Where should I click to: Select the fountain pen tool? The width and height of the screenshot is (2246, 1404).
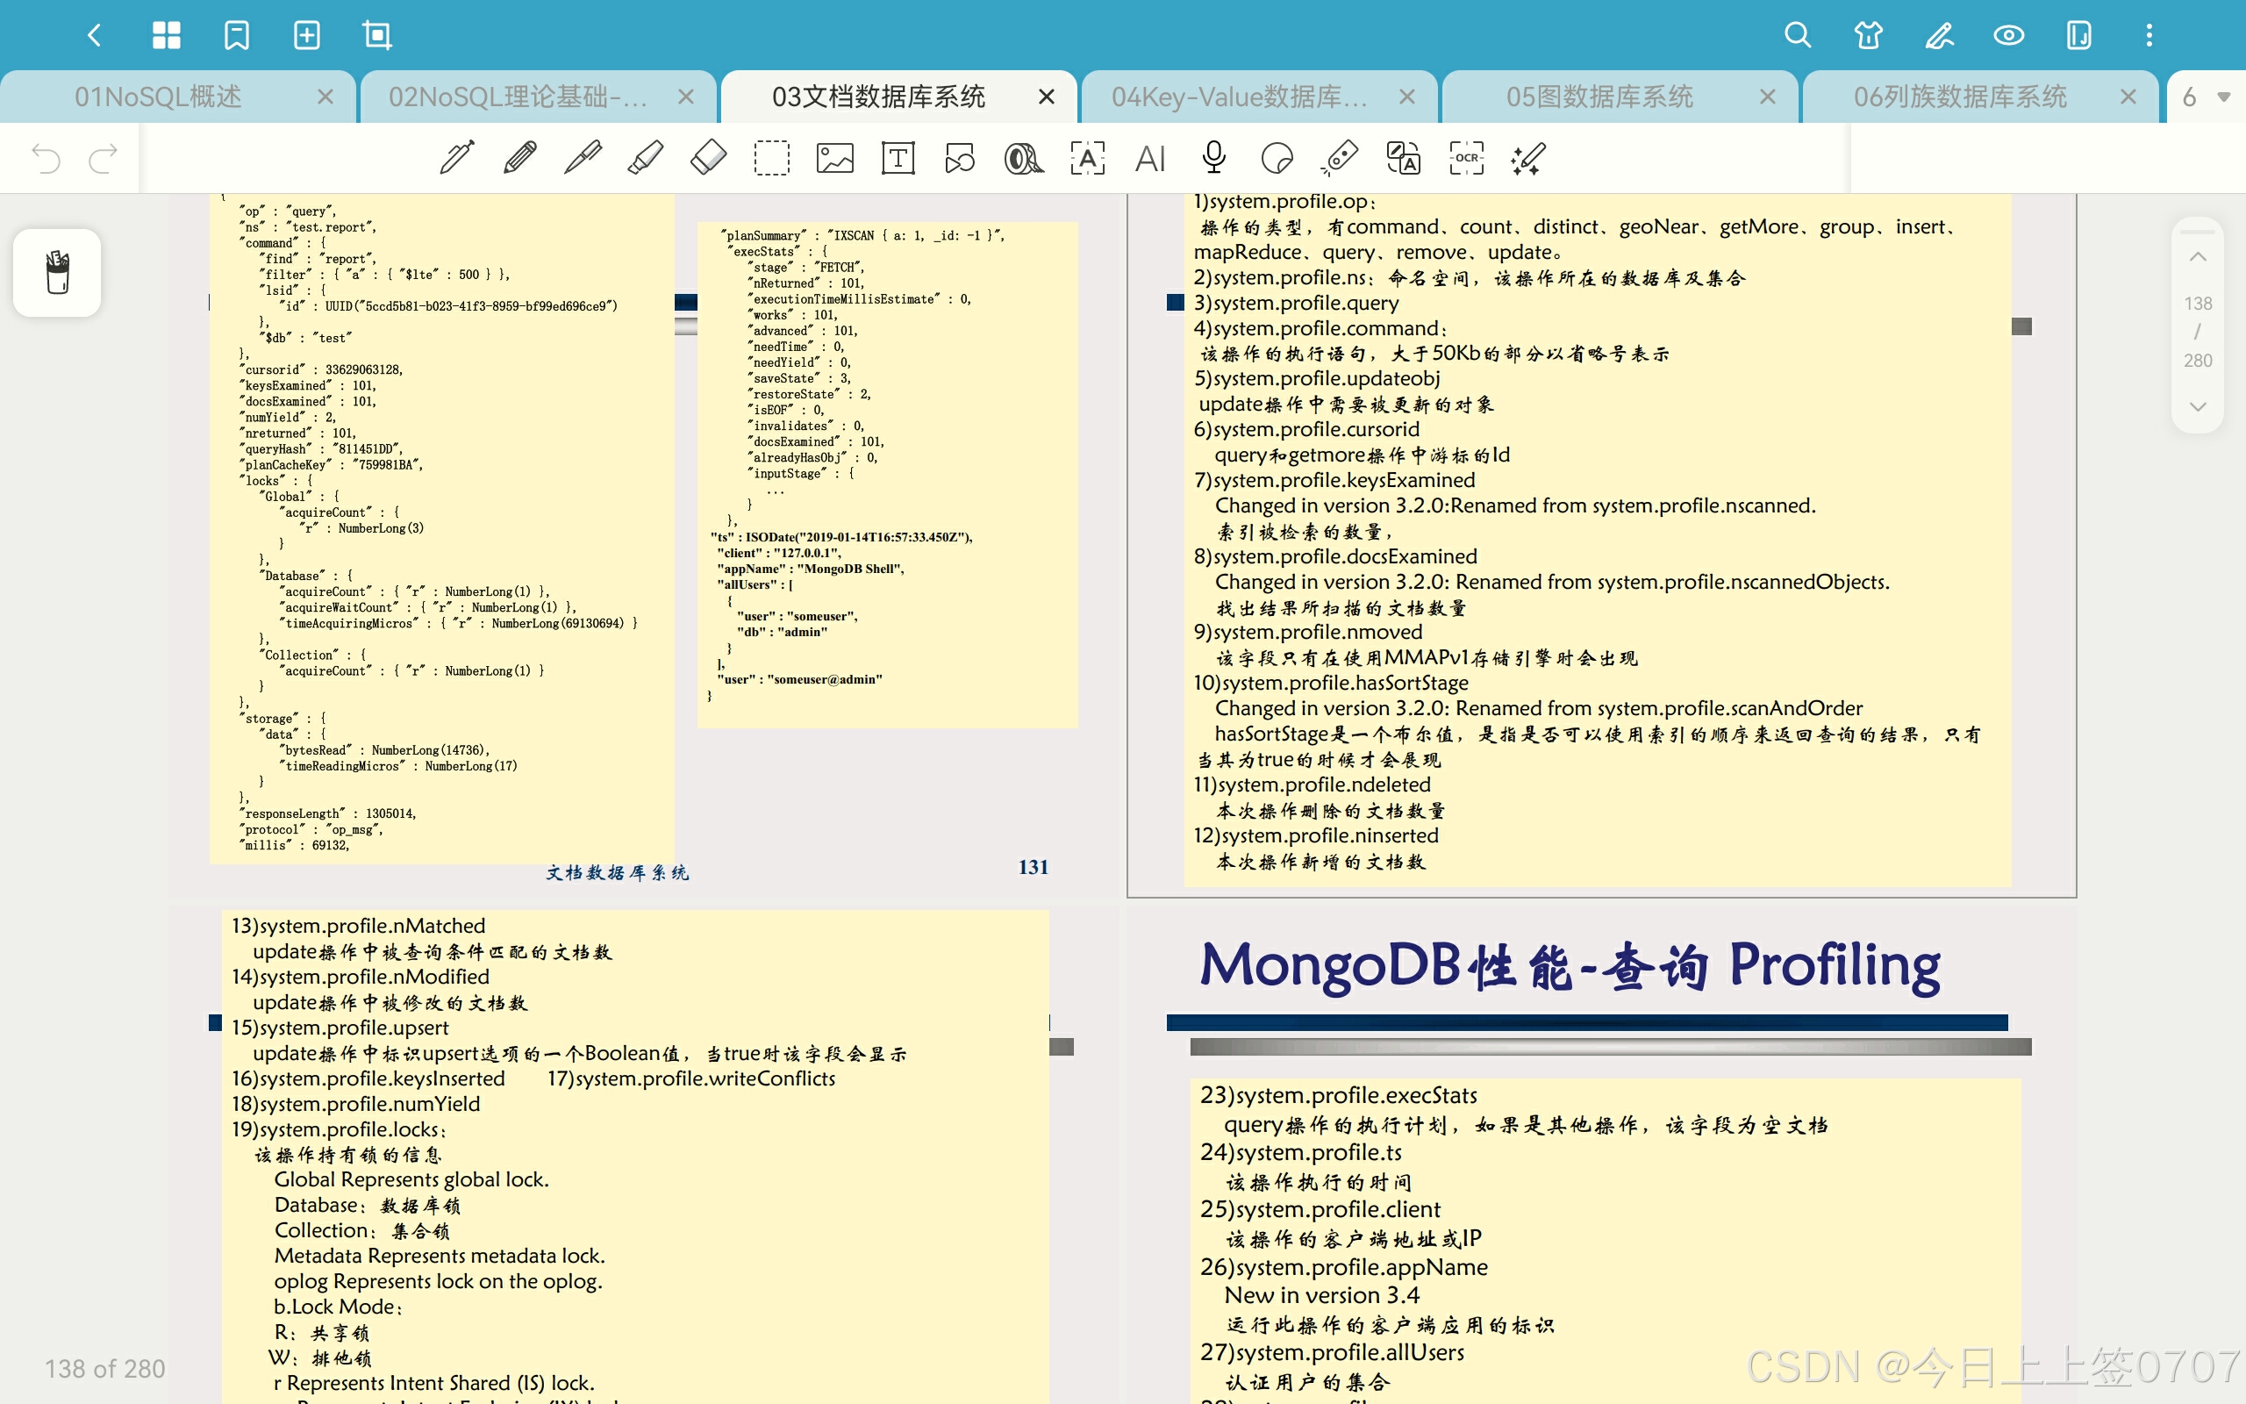click(456, 158)
